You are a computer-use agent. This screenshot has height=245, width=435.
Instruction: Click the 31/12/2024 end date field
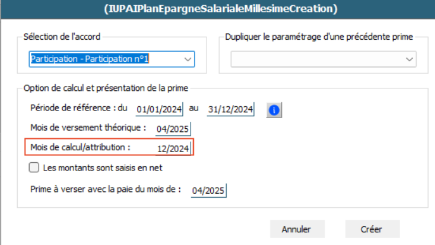point(230,109)
